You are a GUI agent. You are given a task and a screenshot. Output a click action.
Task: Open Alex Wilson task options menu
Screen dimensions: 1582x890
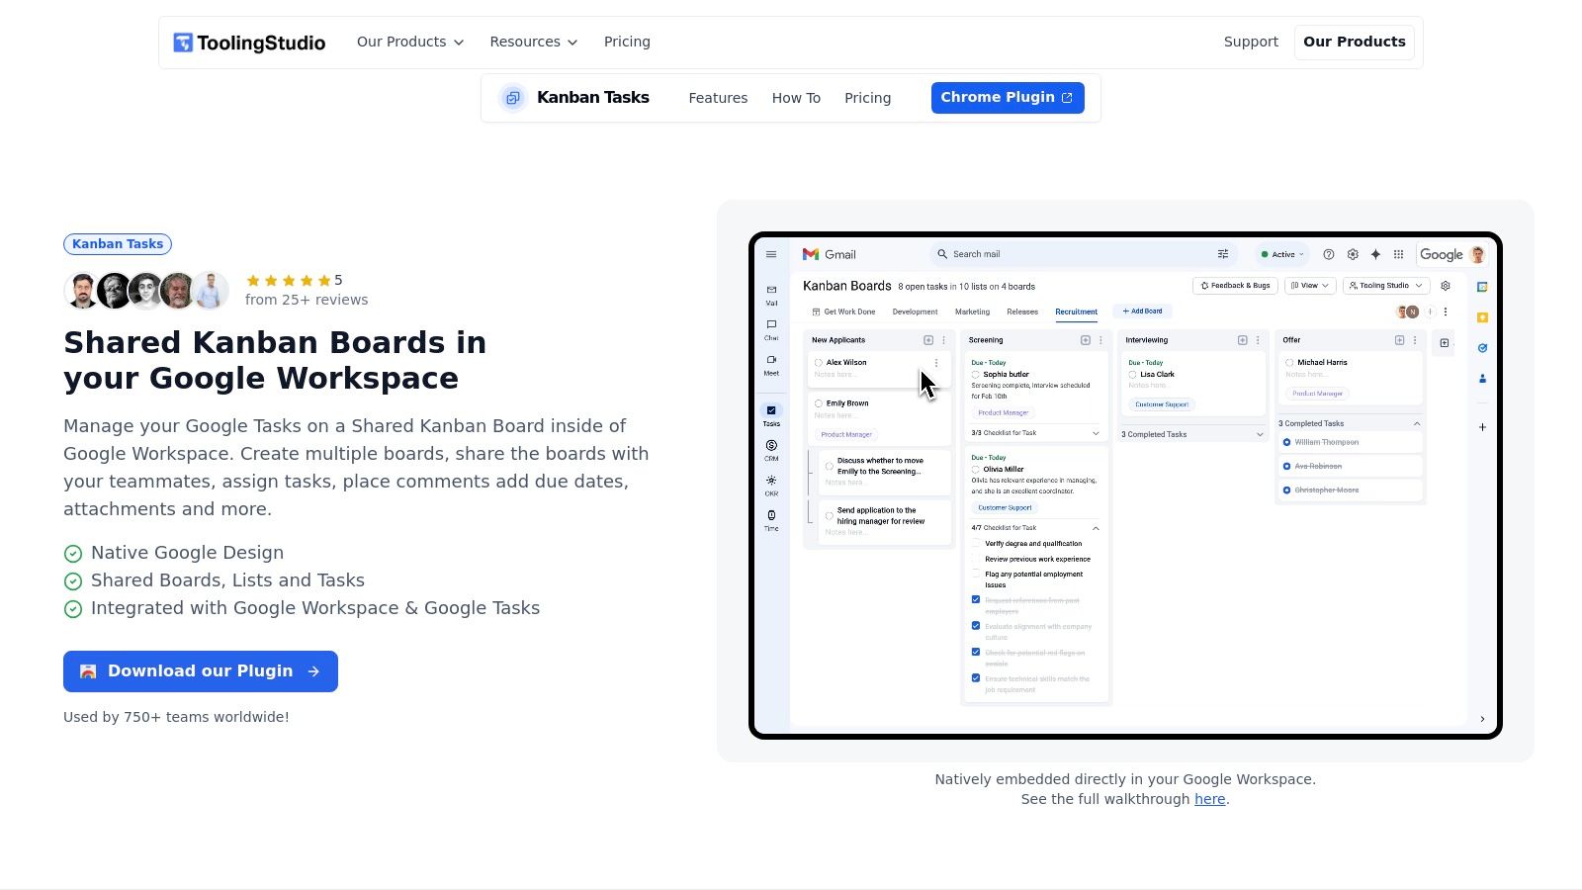pos(936,363)
